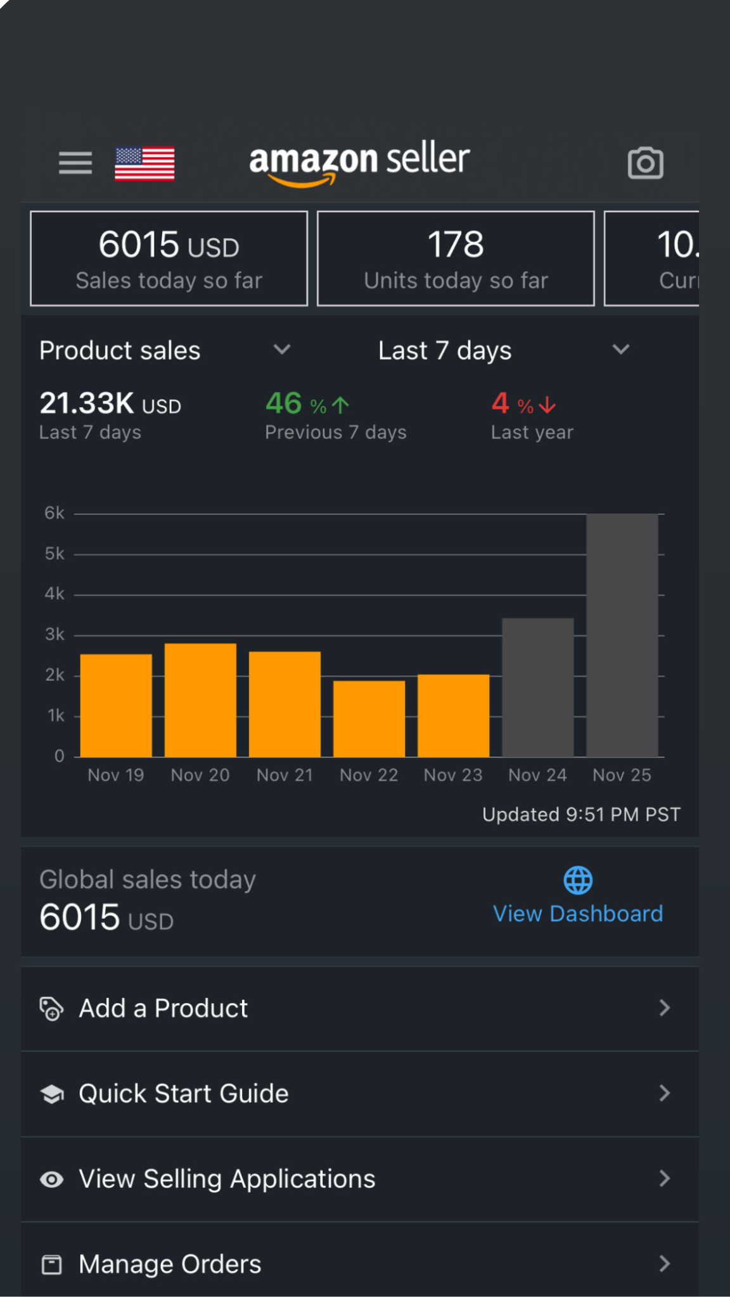Screen dimensions: 730x1297
Task: Expand the Add a Product chevron
Action: pos(664,1008)
